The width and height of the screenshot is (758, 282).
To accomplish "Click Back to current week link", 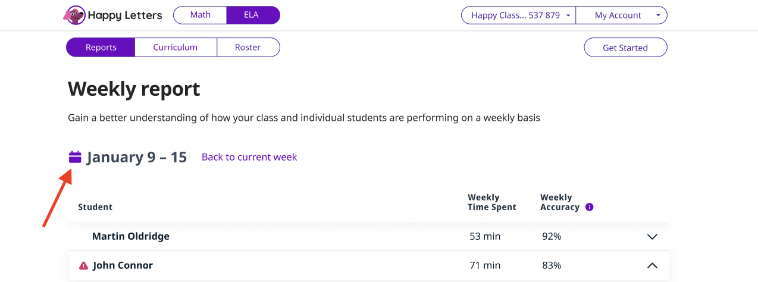I will 249,157.
